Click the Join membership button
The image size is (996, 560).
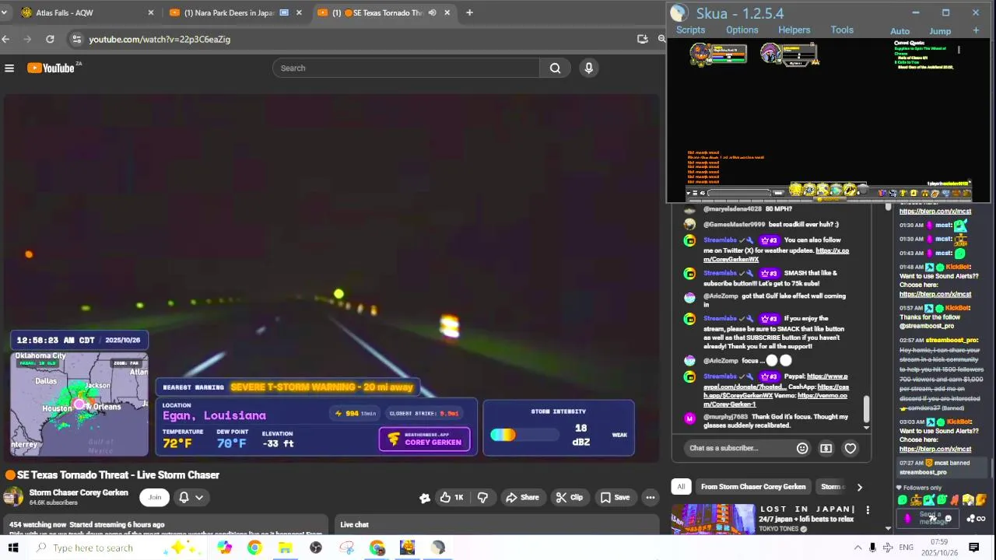(155, 498)
